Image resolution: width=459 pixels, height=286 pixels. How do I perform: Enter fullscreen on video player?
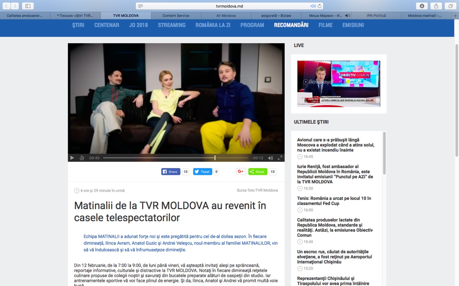pos(280,158)
